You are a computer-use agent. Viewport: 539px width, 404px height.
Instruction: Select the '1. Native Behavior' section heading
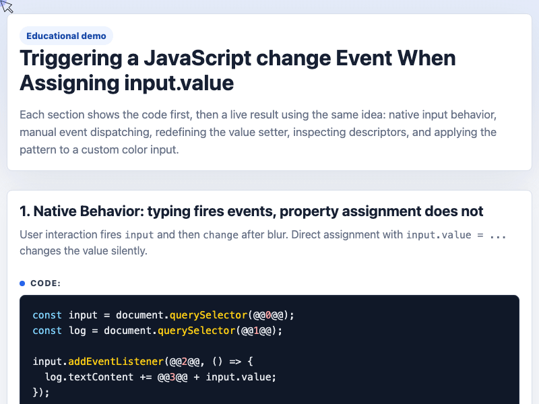tap(251, 211)
